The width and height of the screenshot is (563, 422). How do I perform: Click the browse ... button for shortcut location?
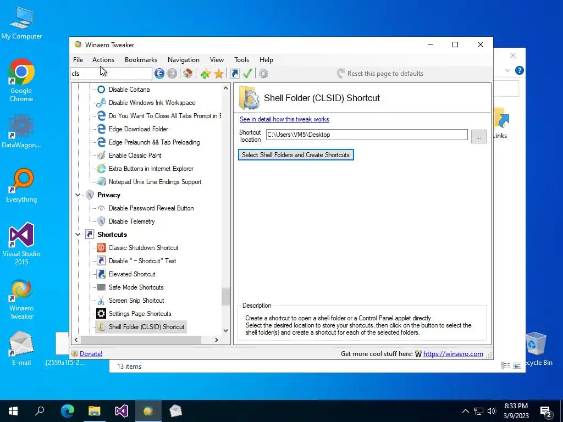click(478, 136)
